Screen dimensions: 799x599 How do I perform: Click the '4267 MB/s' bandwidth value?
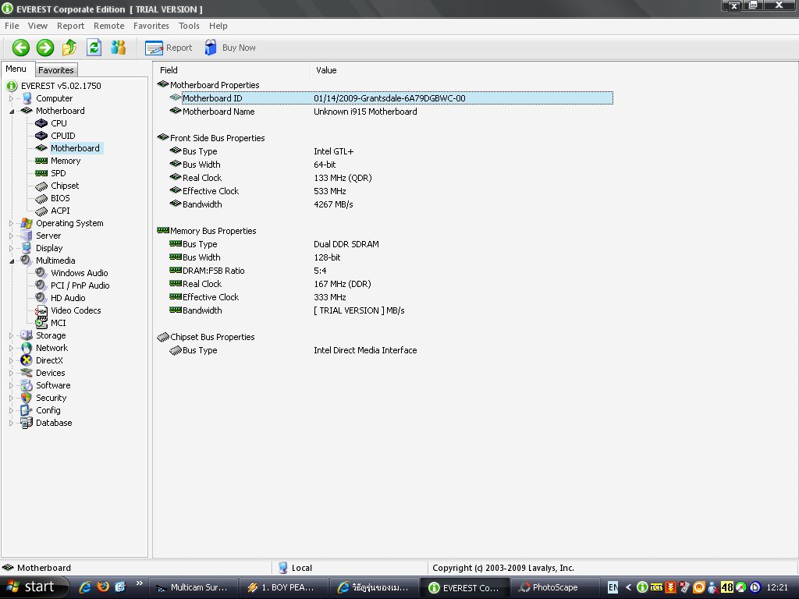click(x=333, y=204)
